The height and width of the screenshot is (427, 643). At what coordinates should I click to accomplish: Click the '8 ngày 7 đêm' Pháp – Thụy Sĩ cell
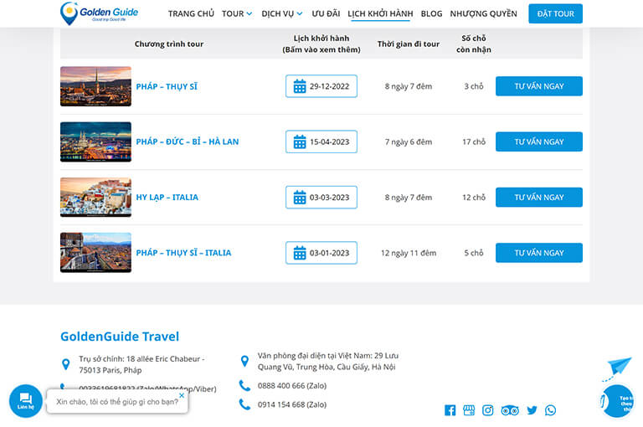point(409,86)
